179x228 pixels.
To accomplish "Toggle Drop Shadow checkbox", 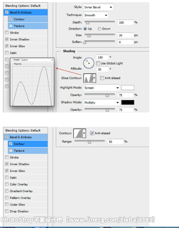I will pos(7,211).
